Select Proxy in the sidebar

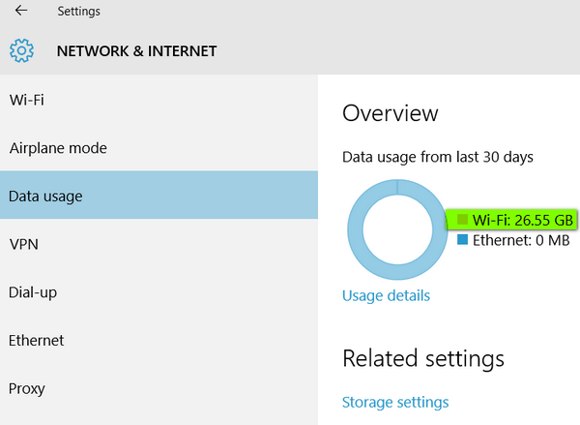point(159,388)
